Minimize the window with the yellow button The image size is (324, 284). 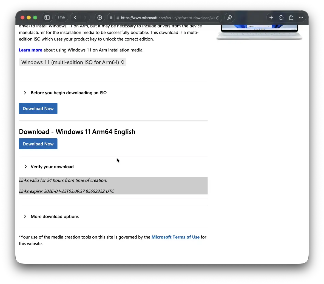pos(29,18)
